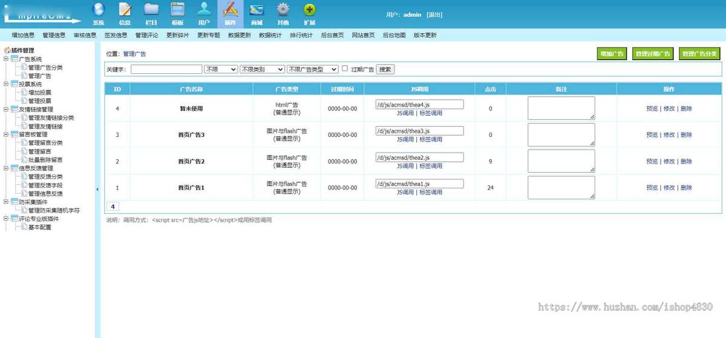Open the 系统 (System) globe icon

pos(98,9)
